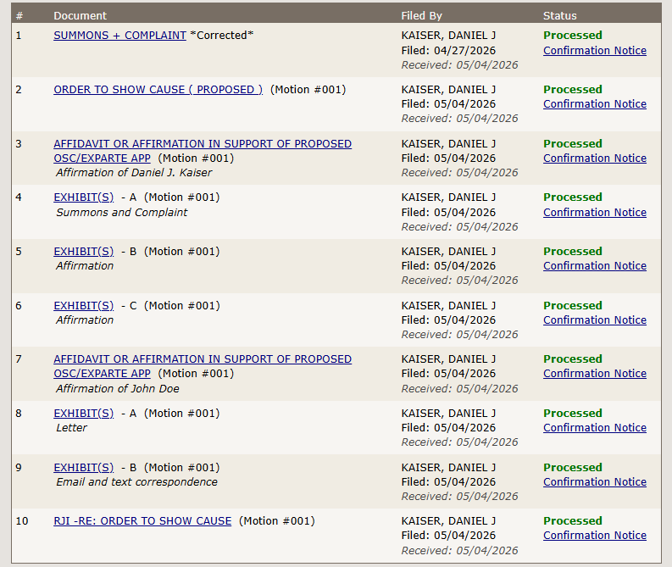Select the text "Email and text correspondence"
This screenshot has height=567, width=672.
point(136,482)
